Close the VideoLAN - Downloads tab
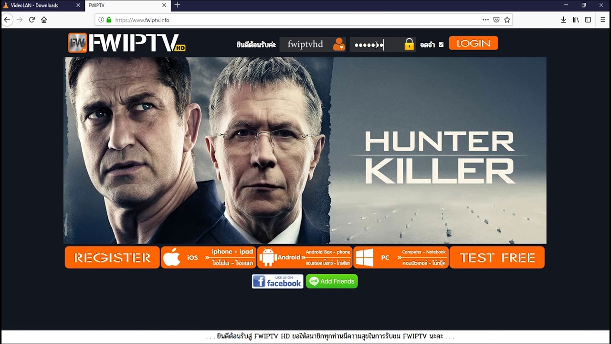This screenshot has height=344, width=611. click(78, 5)
